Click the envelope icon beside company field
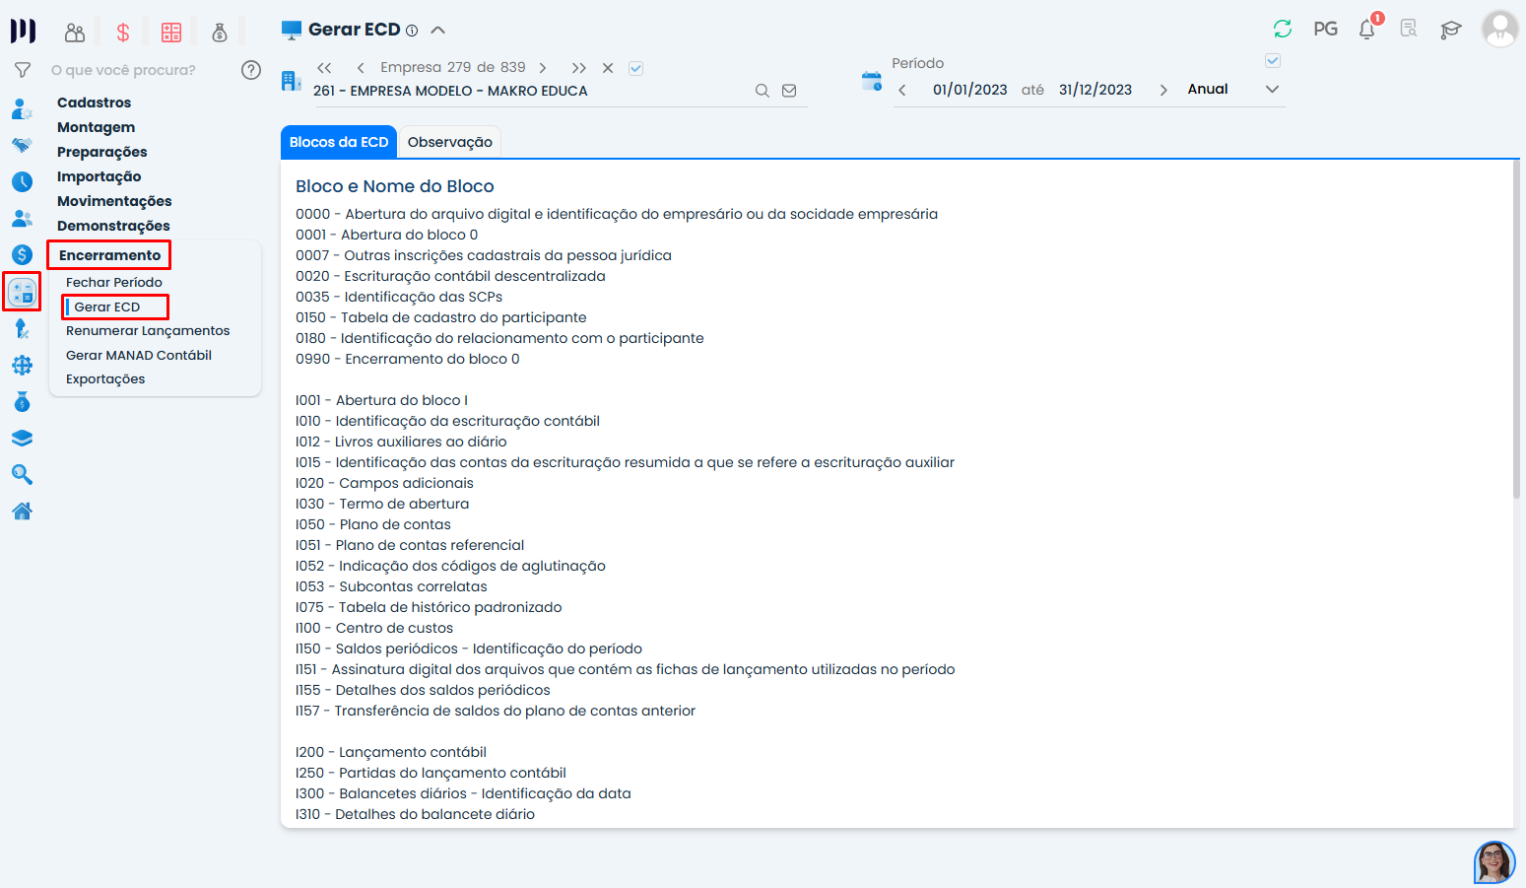1526x888 pixels. pyautogui.click(x=789, y=91)
